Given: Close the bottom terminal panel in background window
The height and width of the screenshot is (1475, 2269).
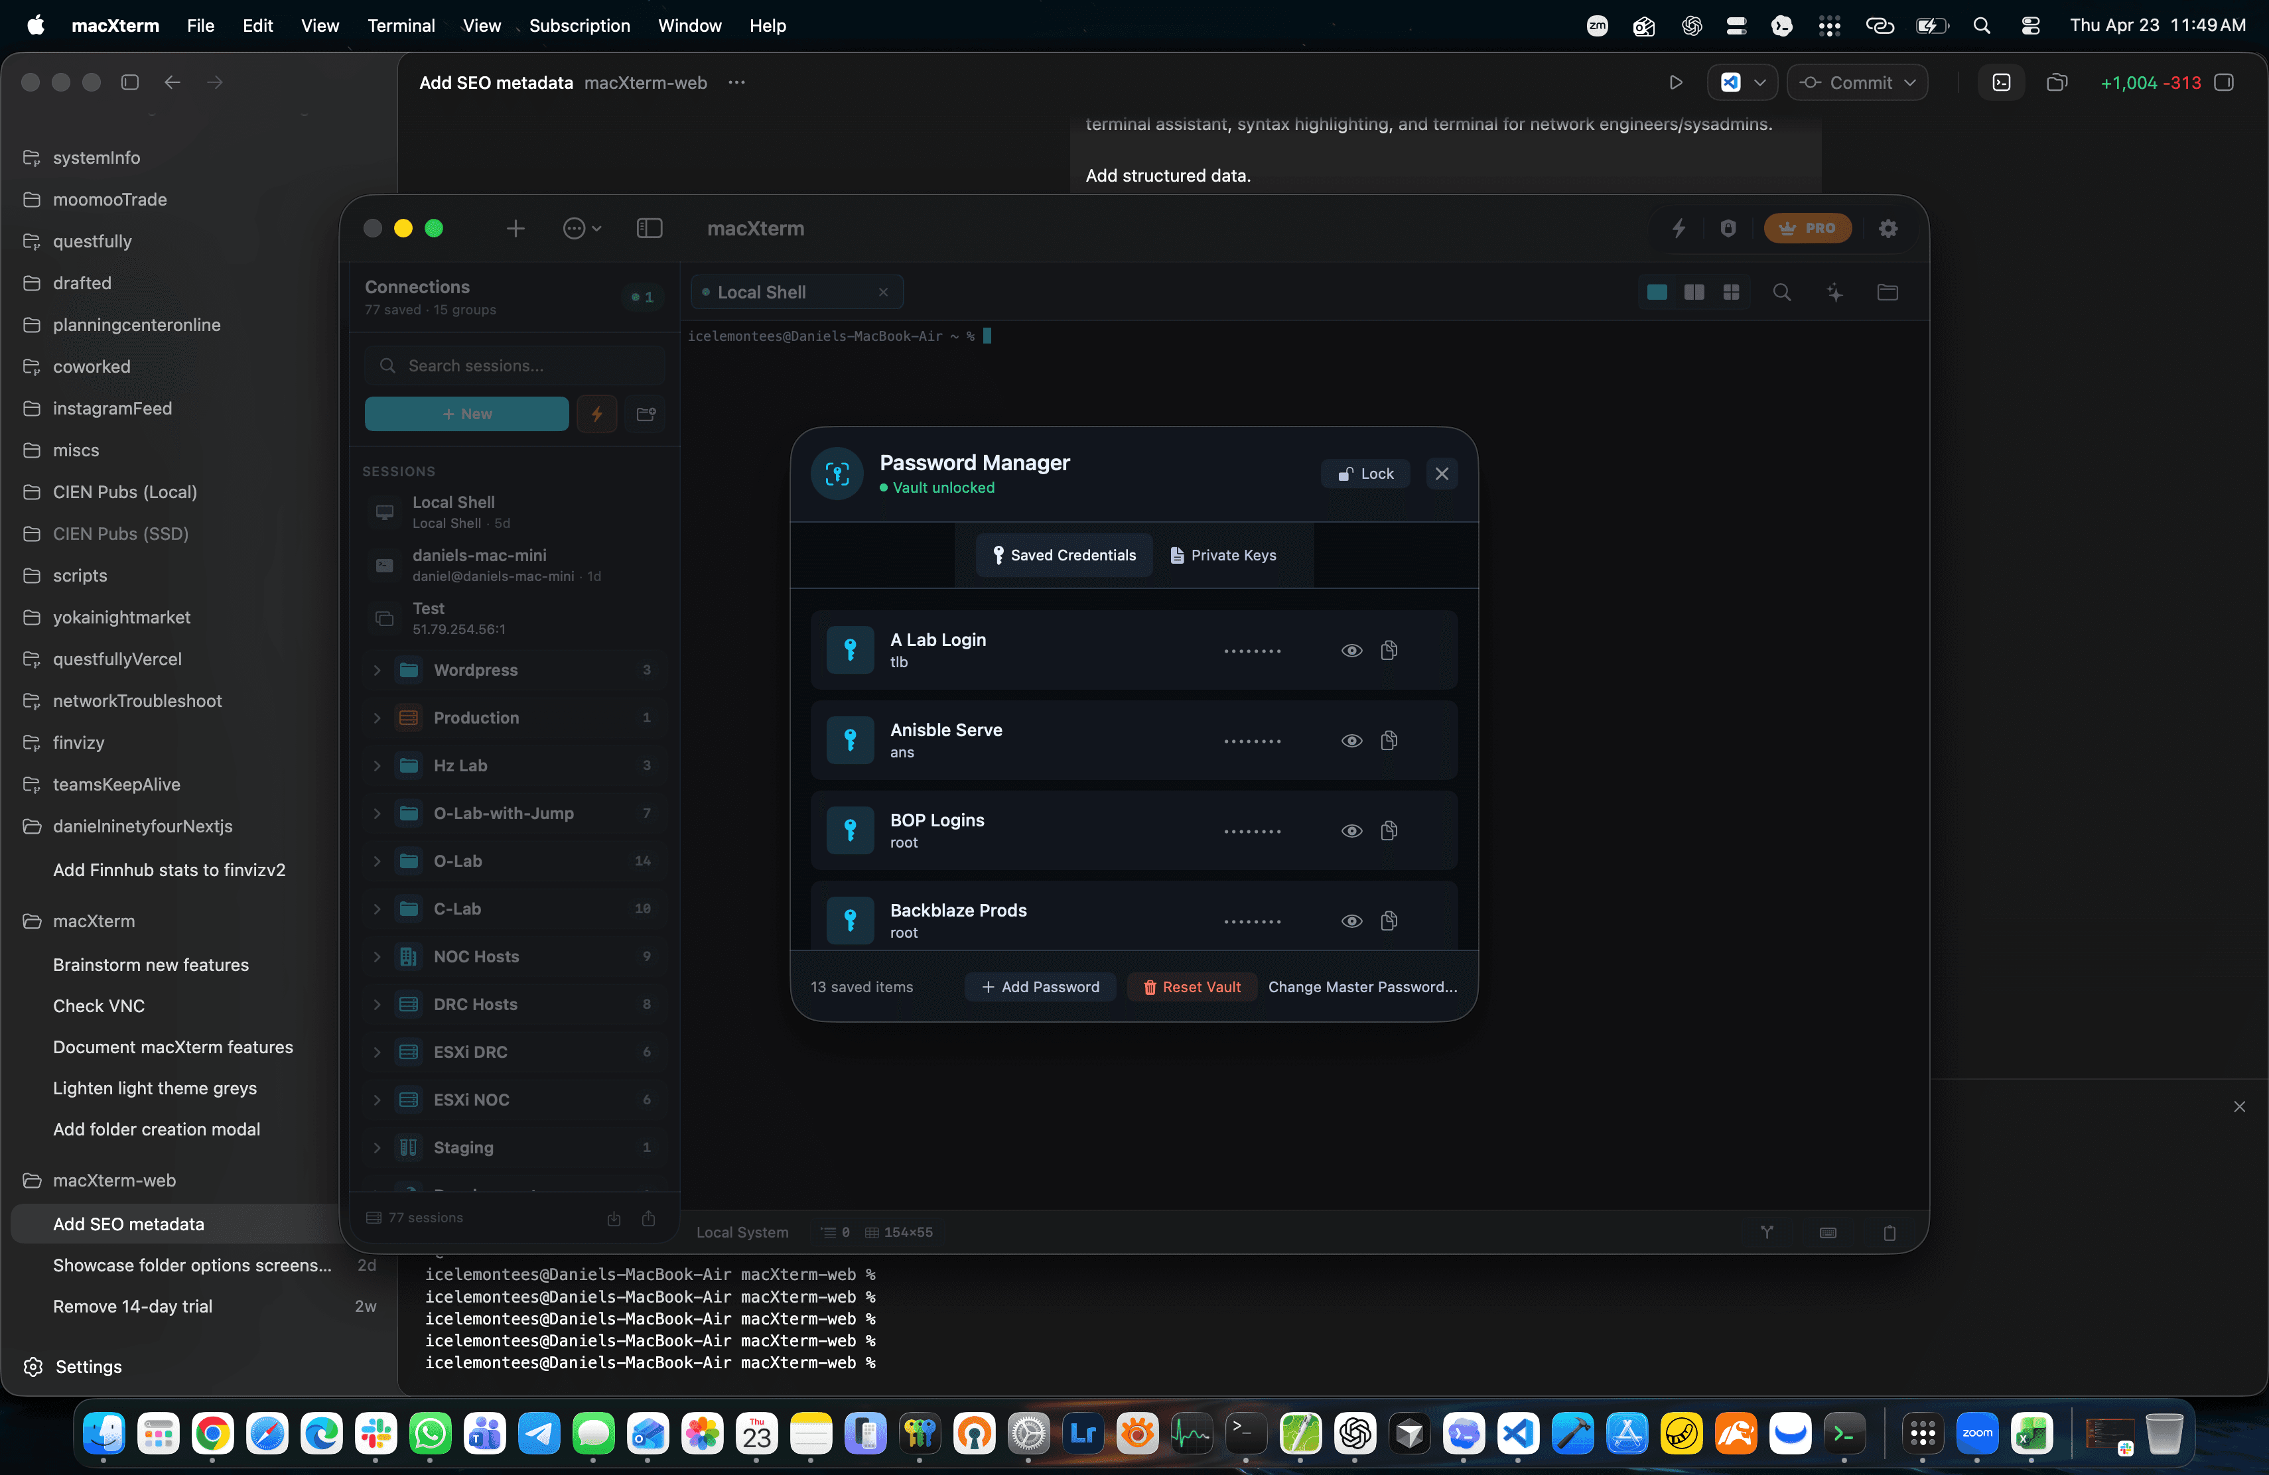Looking at the screenshot, I should click(x=2238, y=1106).
